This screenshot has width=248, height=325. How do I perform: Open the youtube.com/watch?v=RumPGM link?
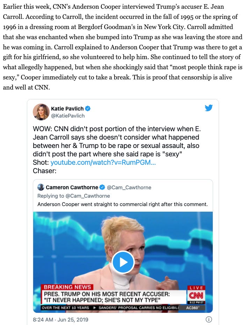(x=103, y=162)
